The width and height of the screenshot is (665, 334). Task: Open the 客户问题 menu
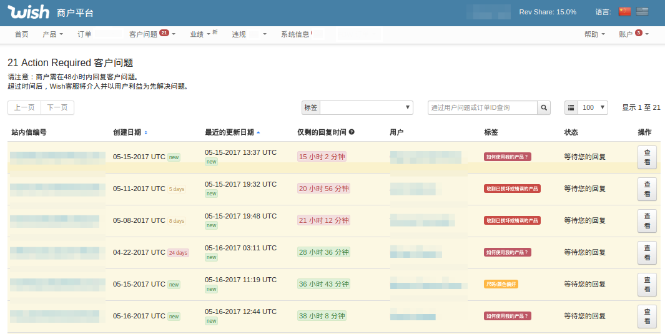point(152,34)
